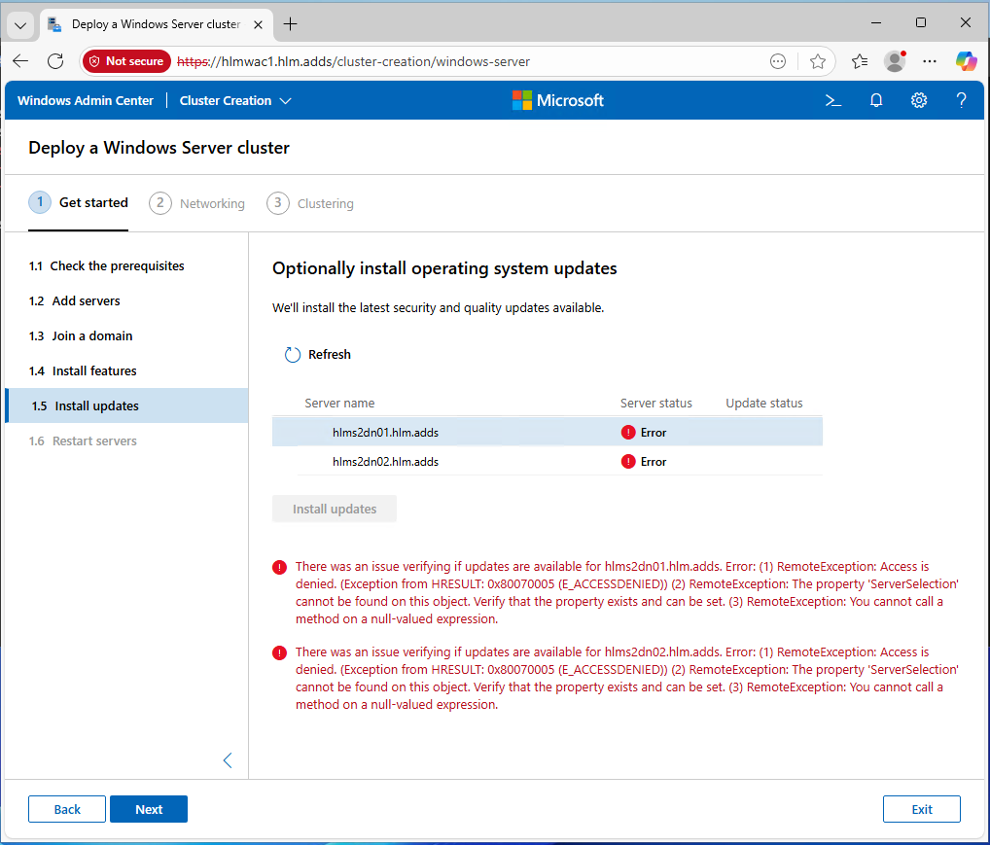Open the Help question mark icon

click(961, 100)
